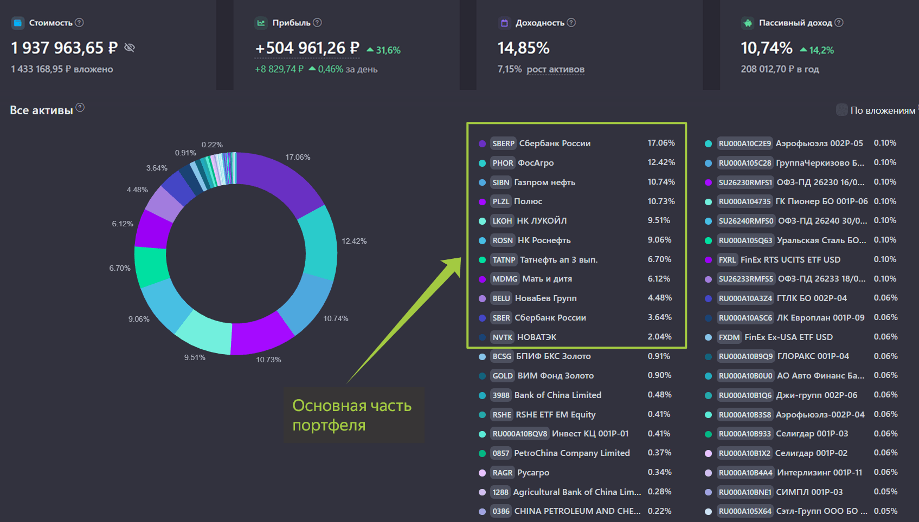919x522 pixels.
Task: Click the question mark beside Доходность
Action: tap(571, 23)
